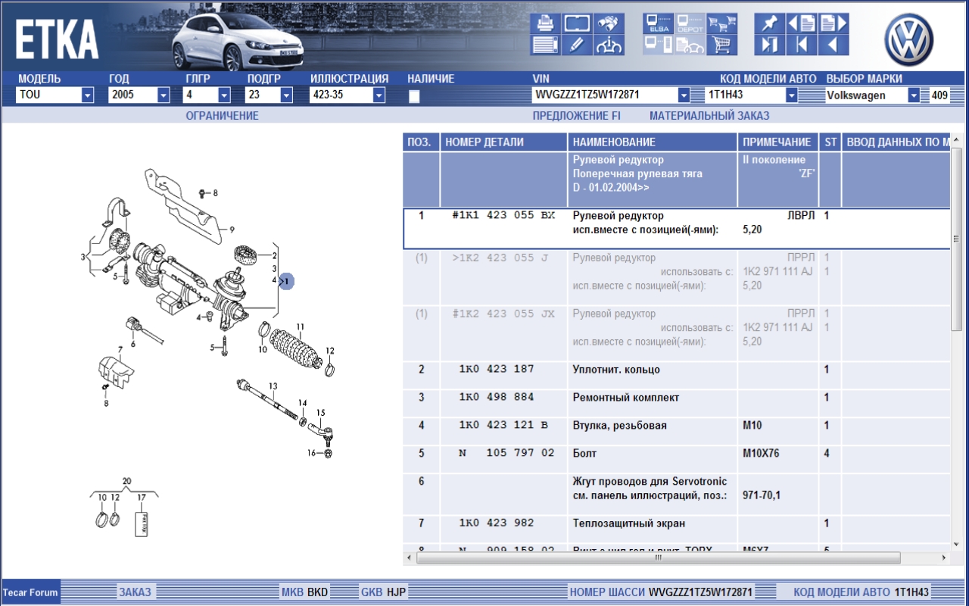Click the computer-to-server icon
This screenshot has height=606, width=969.
(x=658, y=45)
